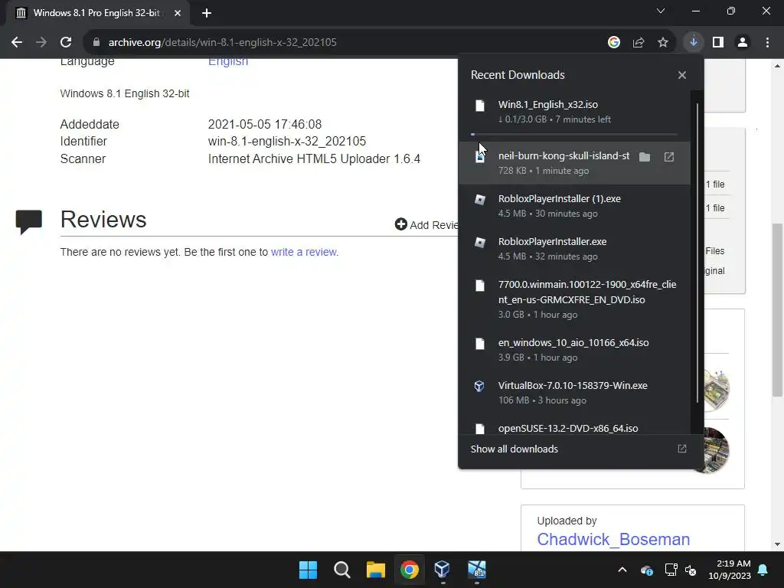Screen dimensions: 784x588
Task: Click the Addeddate value 2021-05-05 17:46:08
Action: 265,124
